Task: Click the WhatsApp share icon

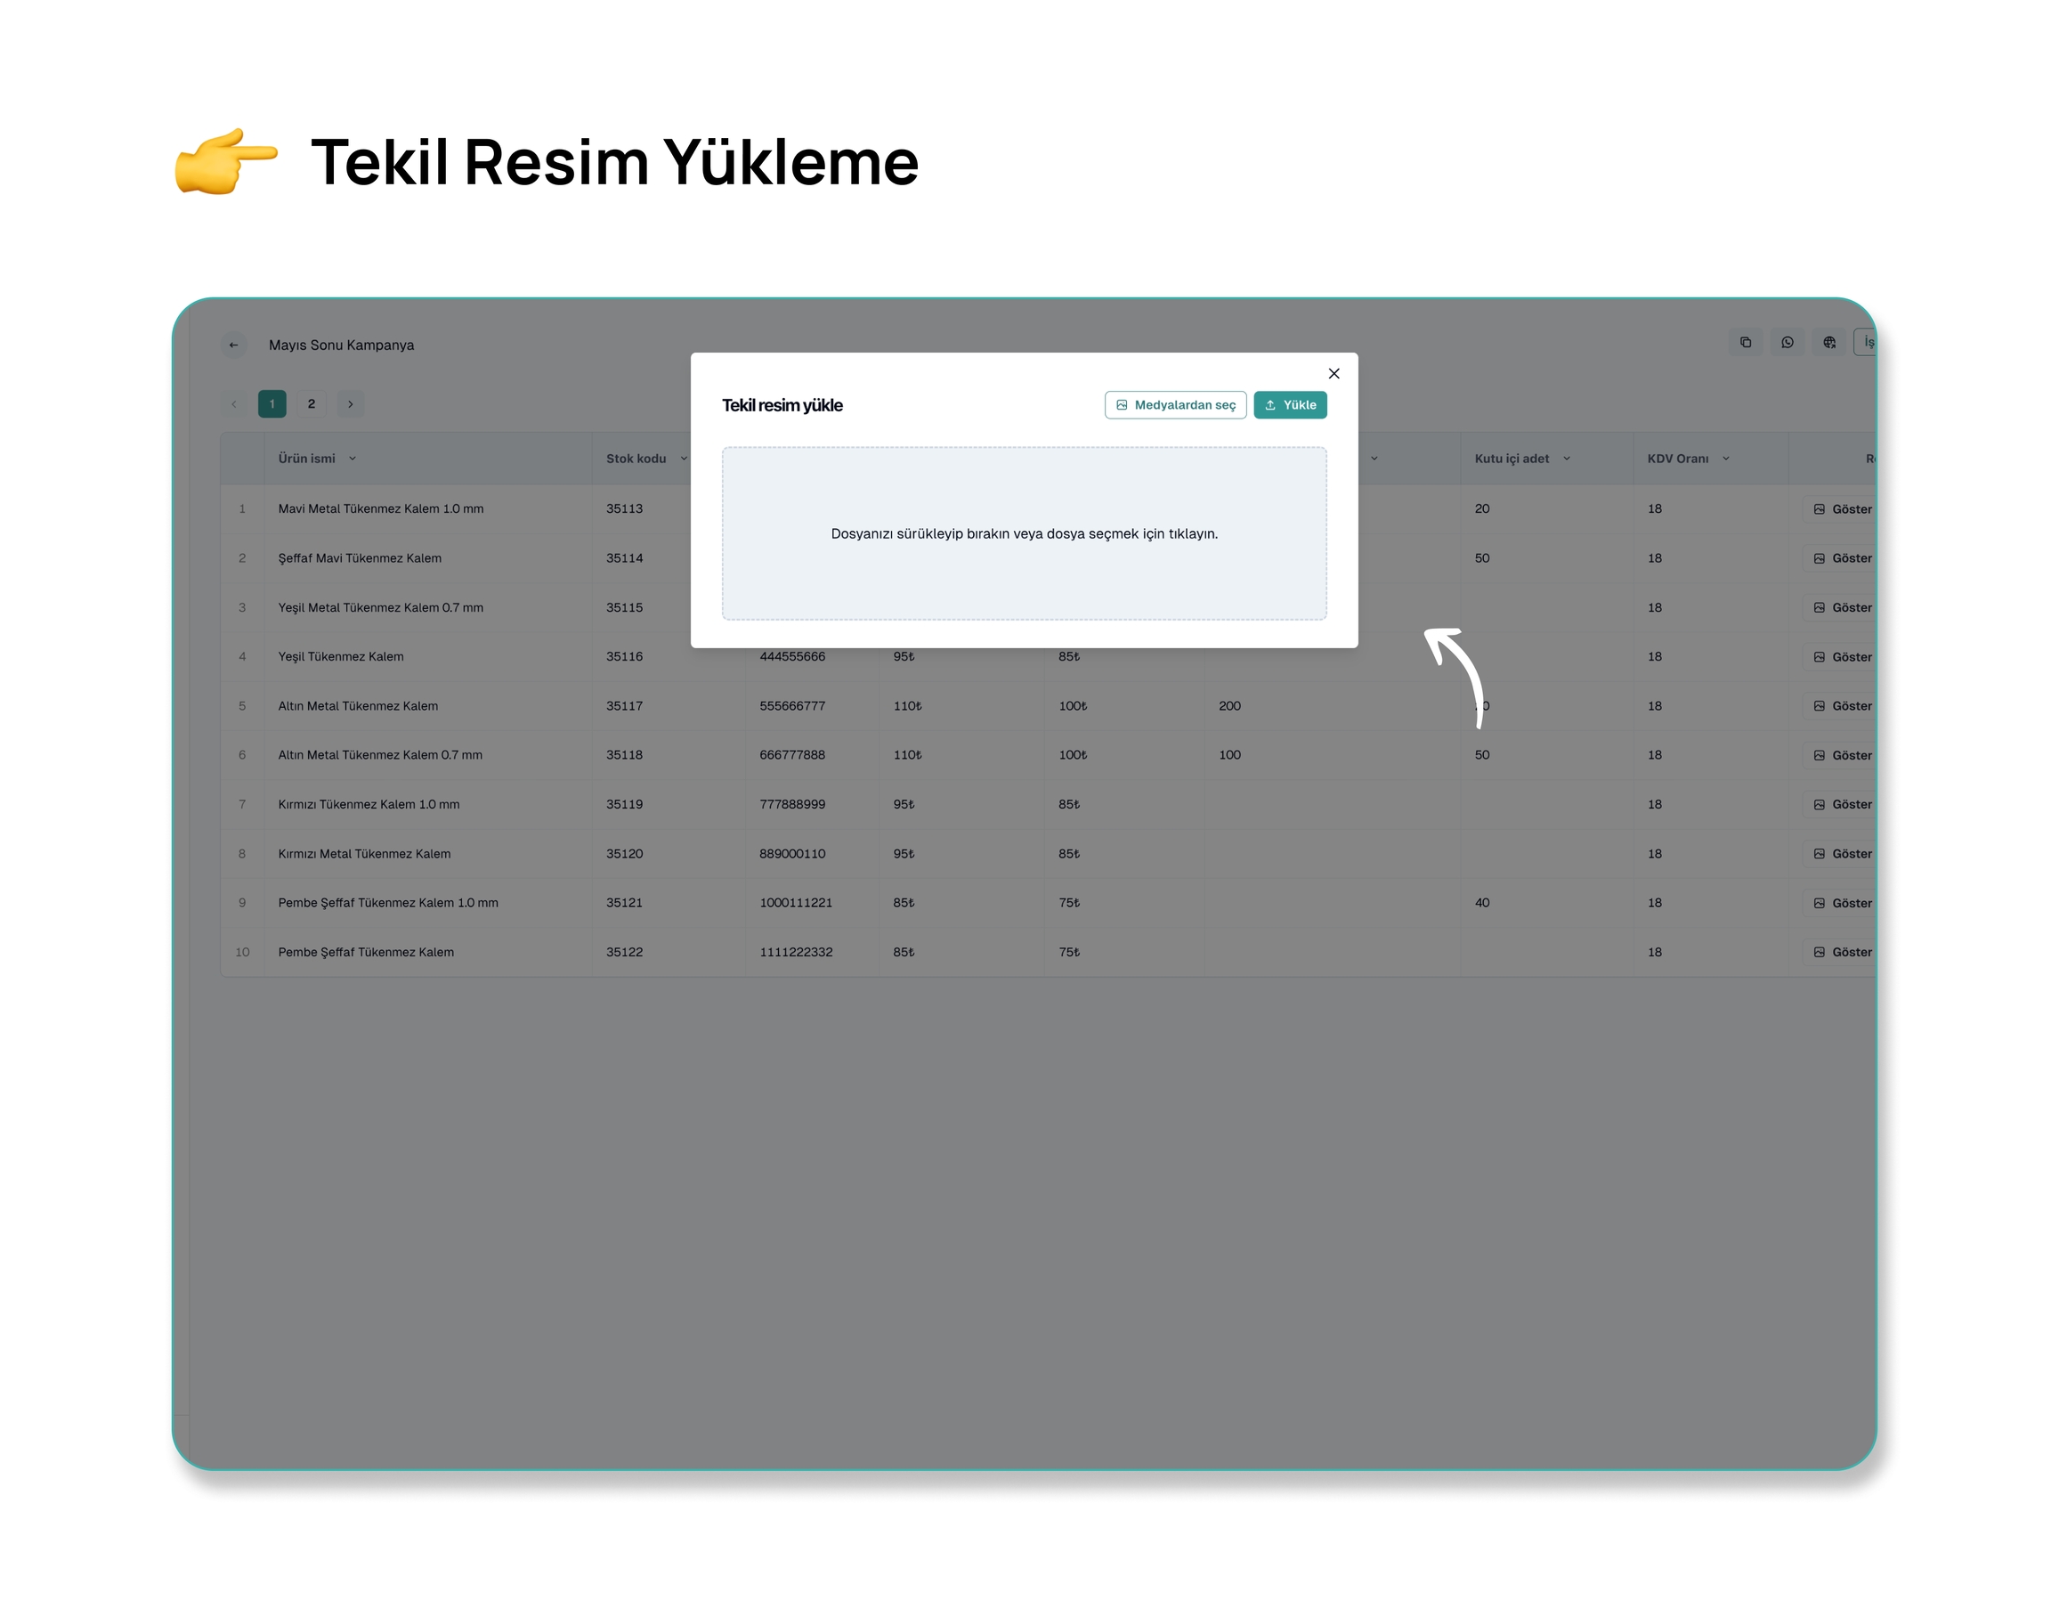Action: pos(1787,342)
